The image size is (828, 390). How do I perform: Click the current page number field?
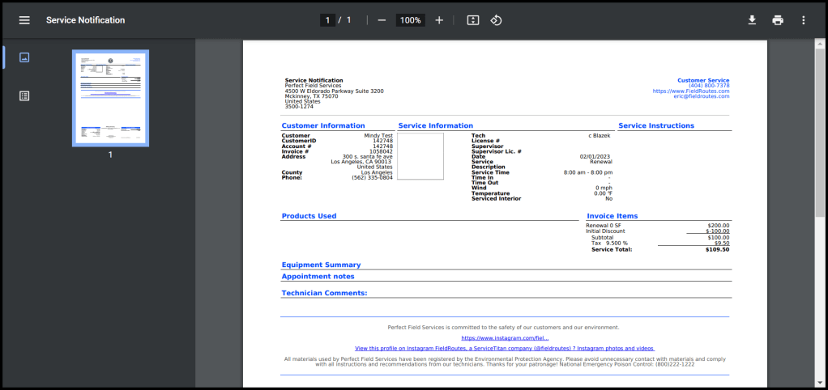328,20
